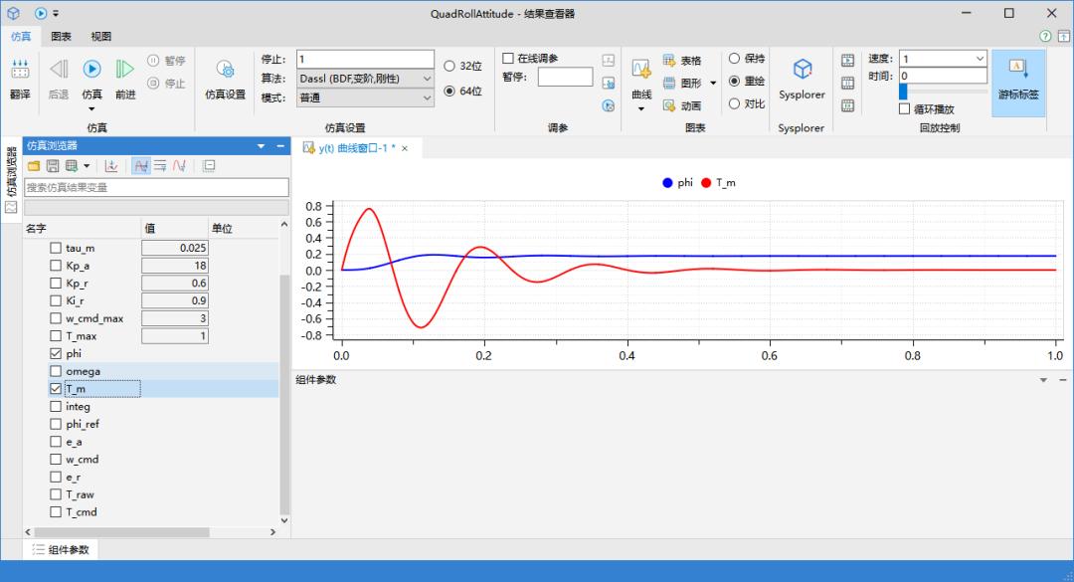Toggle the 游标标签 cursor label tool
Viewport: 1074px width, 582px height.
(1018, 83)
